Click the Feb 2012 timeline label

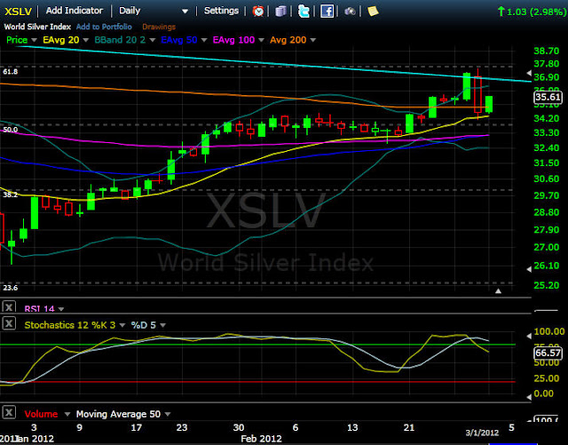click(x=261, y=439)
